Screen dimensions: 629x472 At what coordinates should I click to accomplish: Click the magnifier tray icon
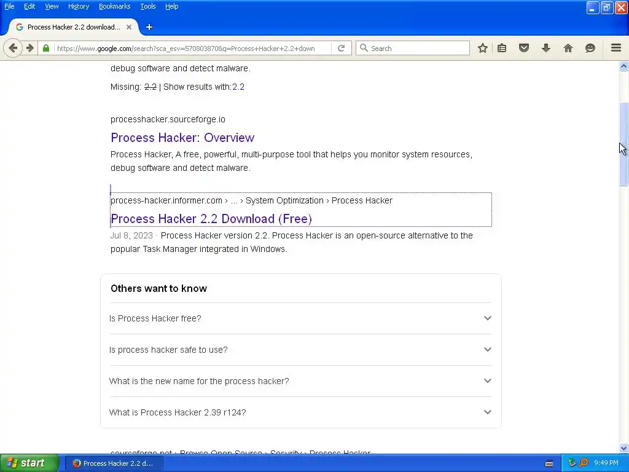pos(584,463)
